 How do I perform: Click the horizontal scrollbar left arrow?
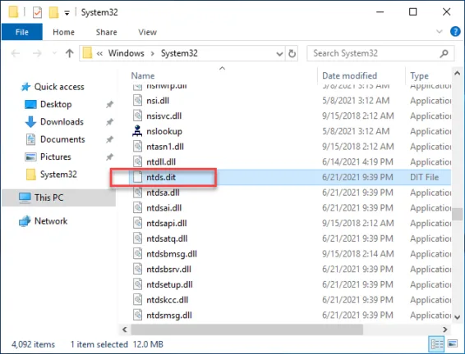[125, 329]
